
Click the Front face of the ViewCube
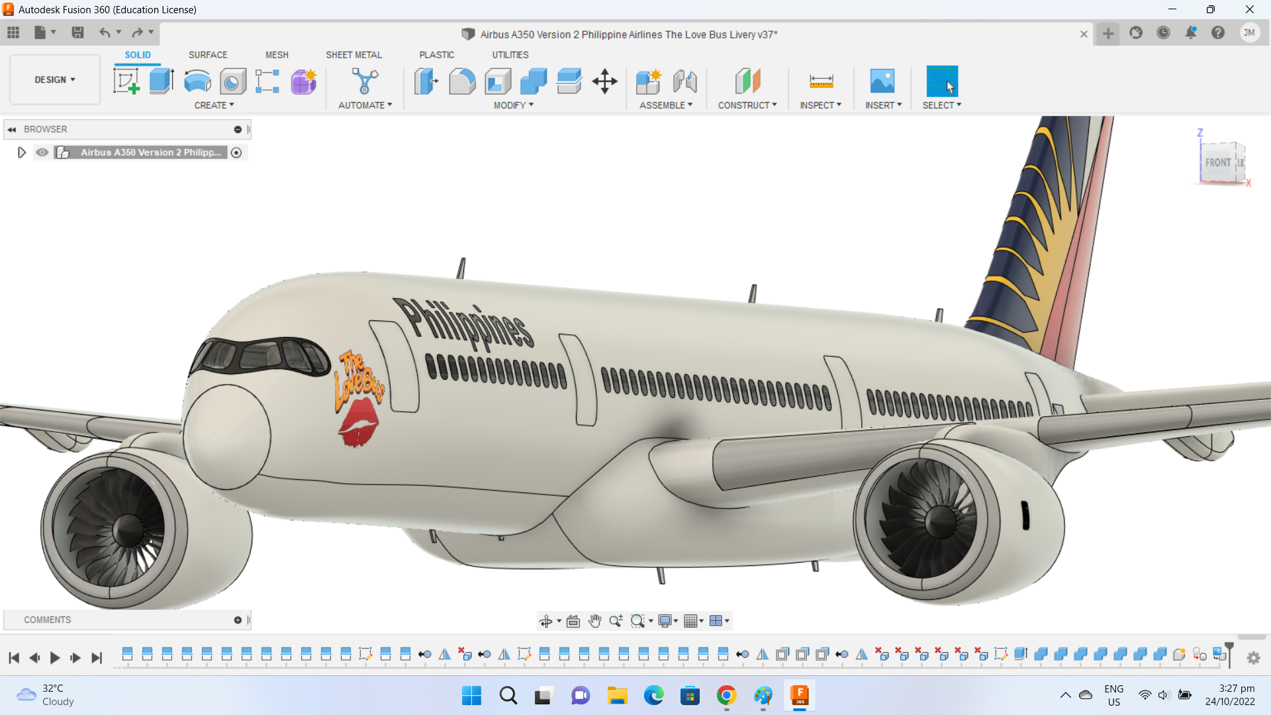[1217, 162]
